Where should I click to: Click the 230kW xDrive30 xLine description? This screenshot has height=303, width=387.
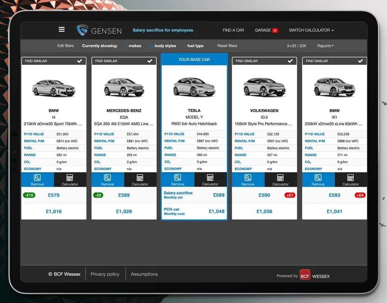coord(334,124)
